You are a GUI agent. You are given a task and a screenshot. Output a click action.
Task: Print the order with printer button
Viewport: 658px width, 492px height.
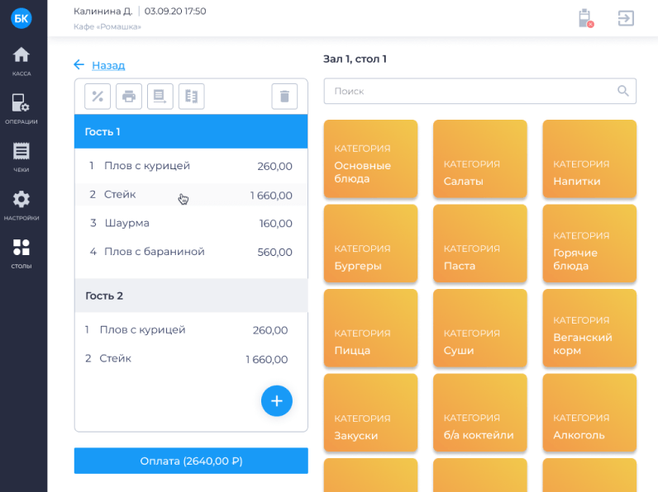(x=129, y=97)
